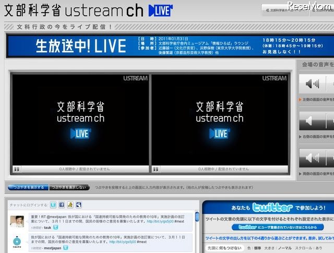Click tauk's profile avatar thumbnail

tap(17, 221)
